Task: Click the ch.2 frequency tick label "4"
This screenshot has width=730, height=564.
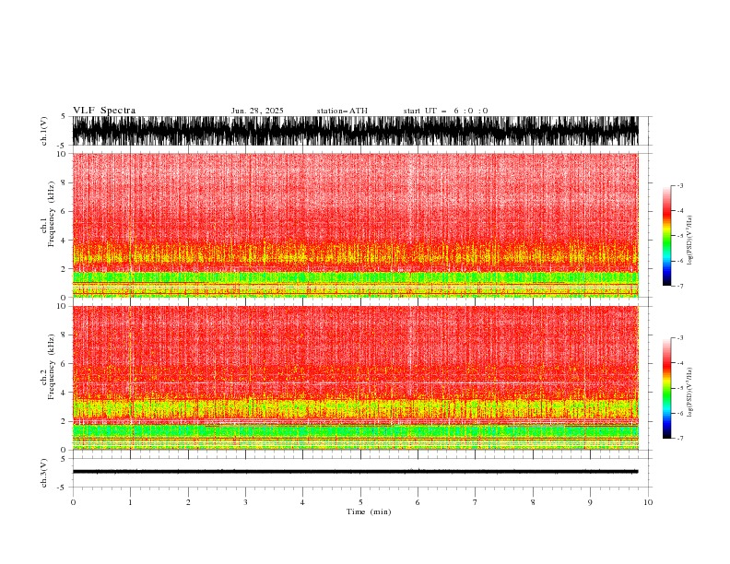Action: pos(64,393)
